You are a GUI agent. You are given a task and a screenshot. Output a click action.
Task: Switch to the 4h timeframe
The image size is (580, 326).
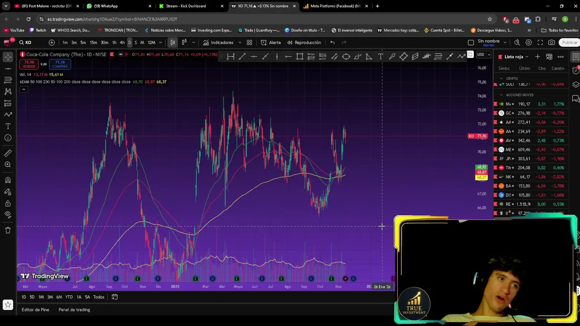coord(122,43)
